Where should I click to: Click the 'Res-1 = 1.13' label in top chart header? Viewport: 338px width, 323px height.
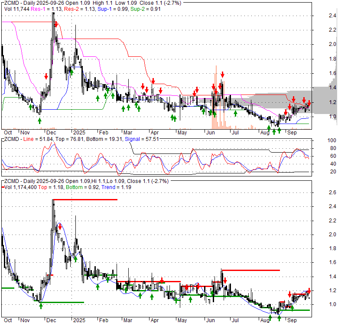click(x=47, y=9)
